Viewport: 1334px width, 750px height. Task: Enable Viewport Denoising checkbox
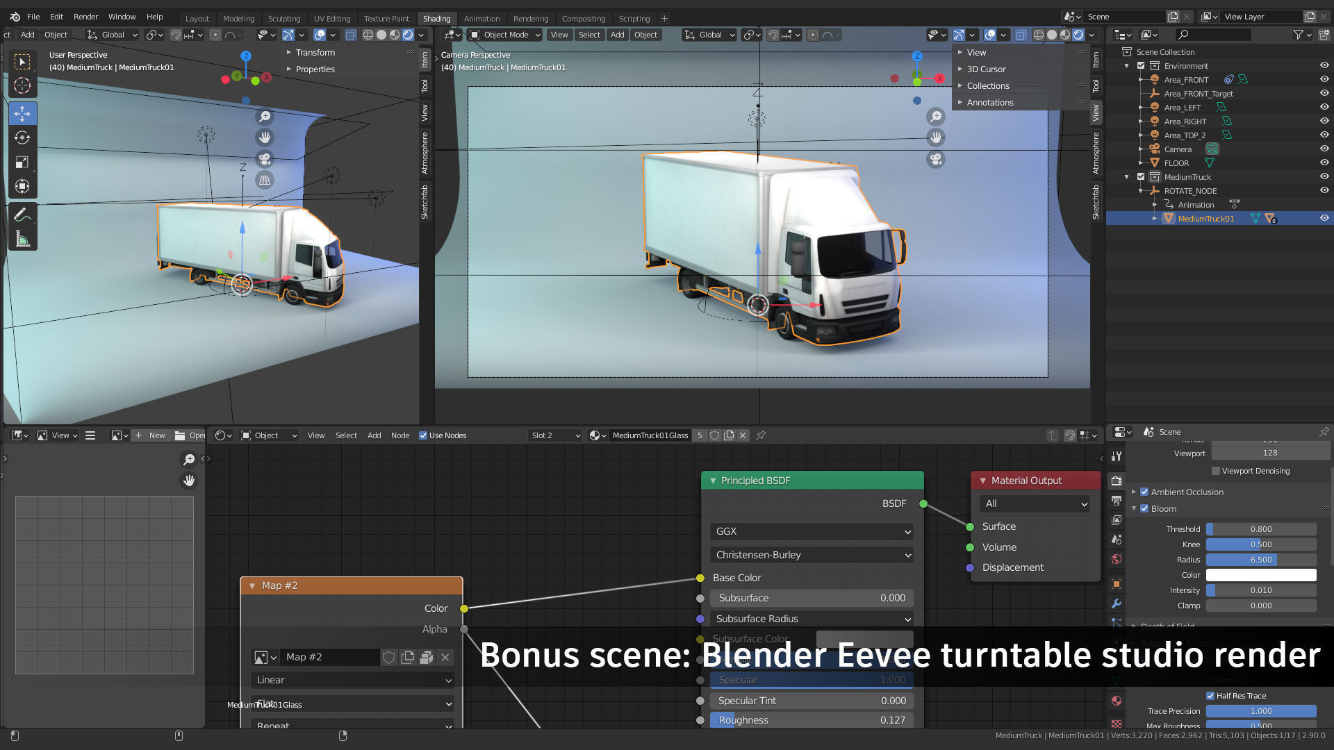[1216, 471]
